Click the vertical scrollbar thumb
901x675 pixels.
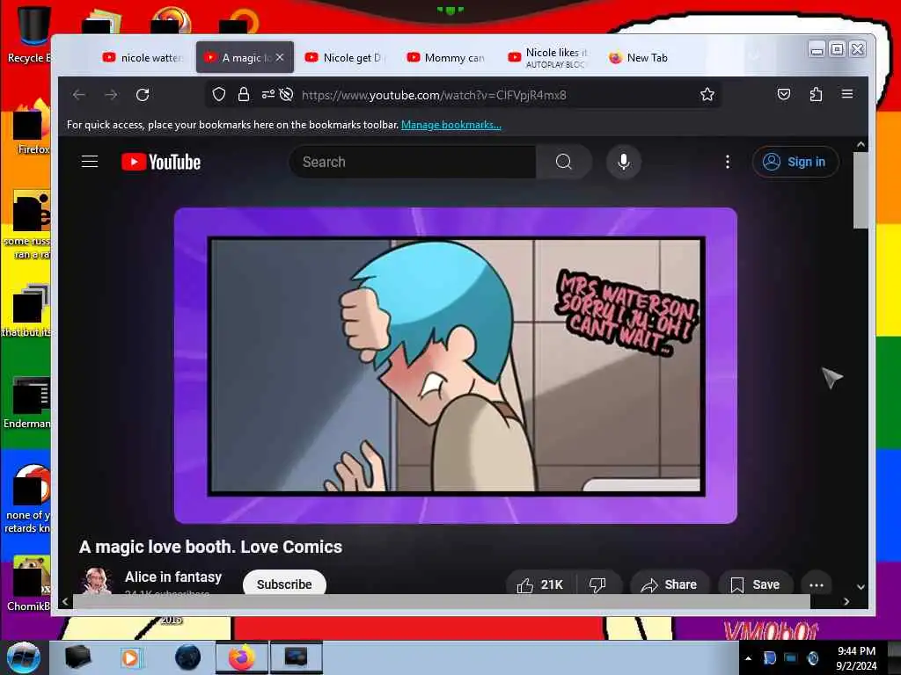tap(861, 191)
